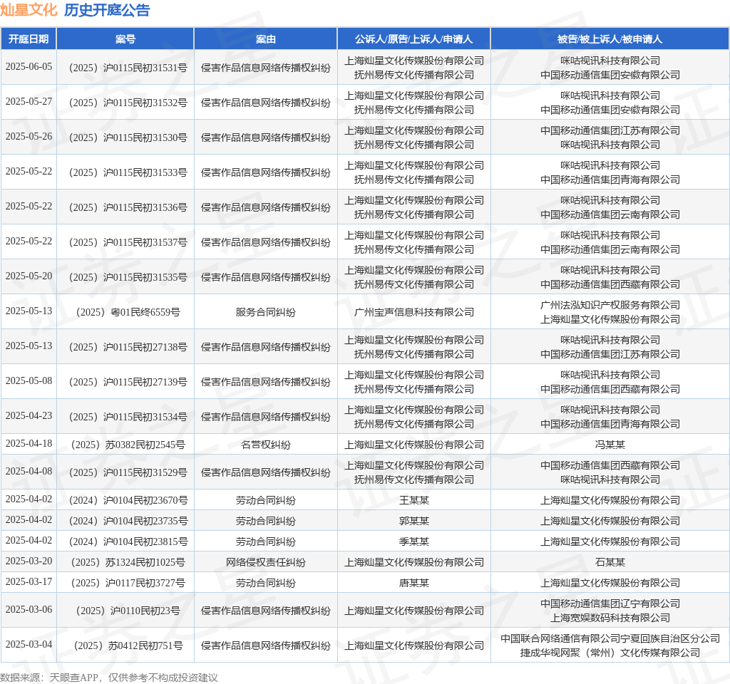Select the date 2025-06-05

29,66
